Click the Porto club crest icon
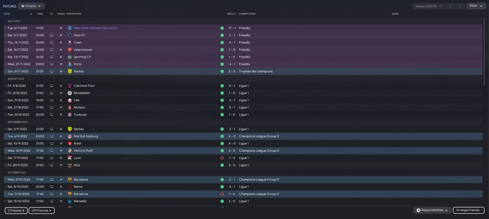This screenshot has width=489, height=219. (x=70, y=64)
